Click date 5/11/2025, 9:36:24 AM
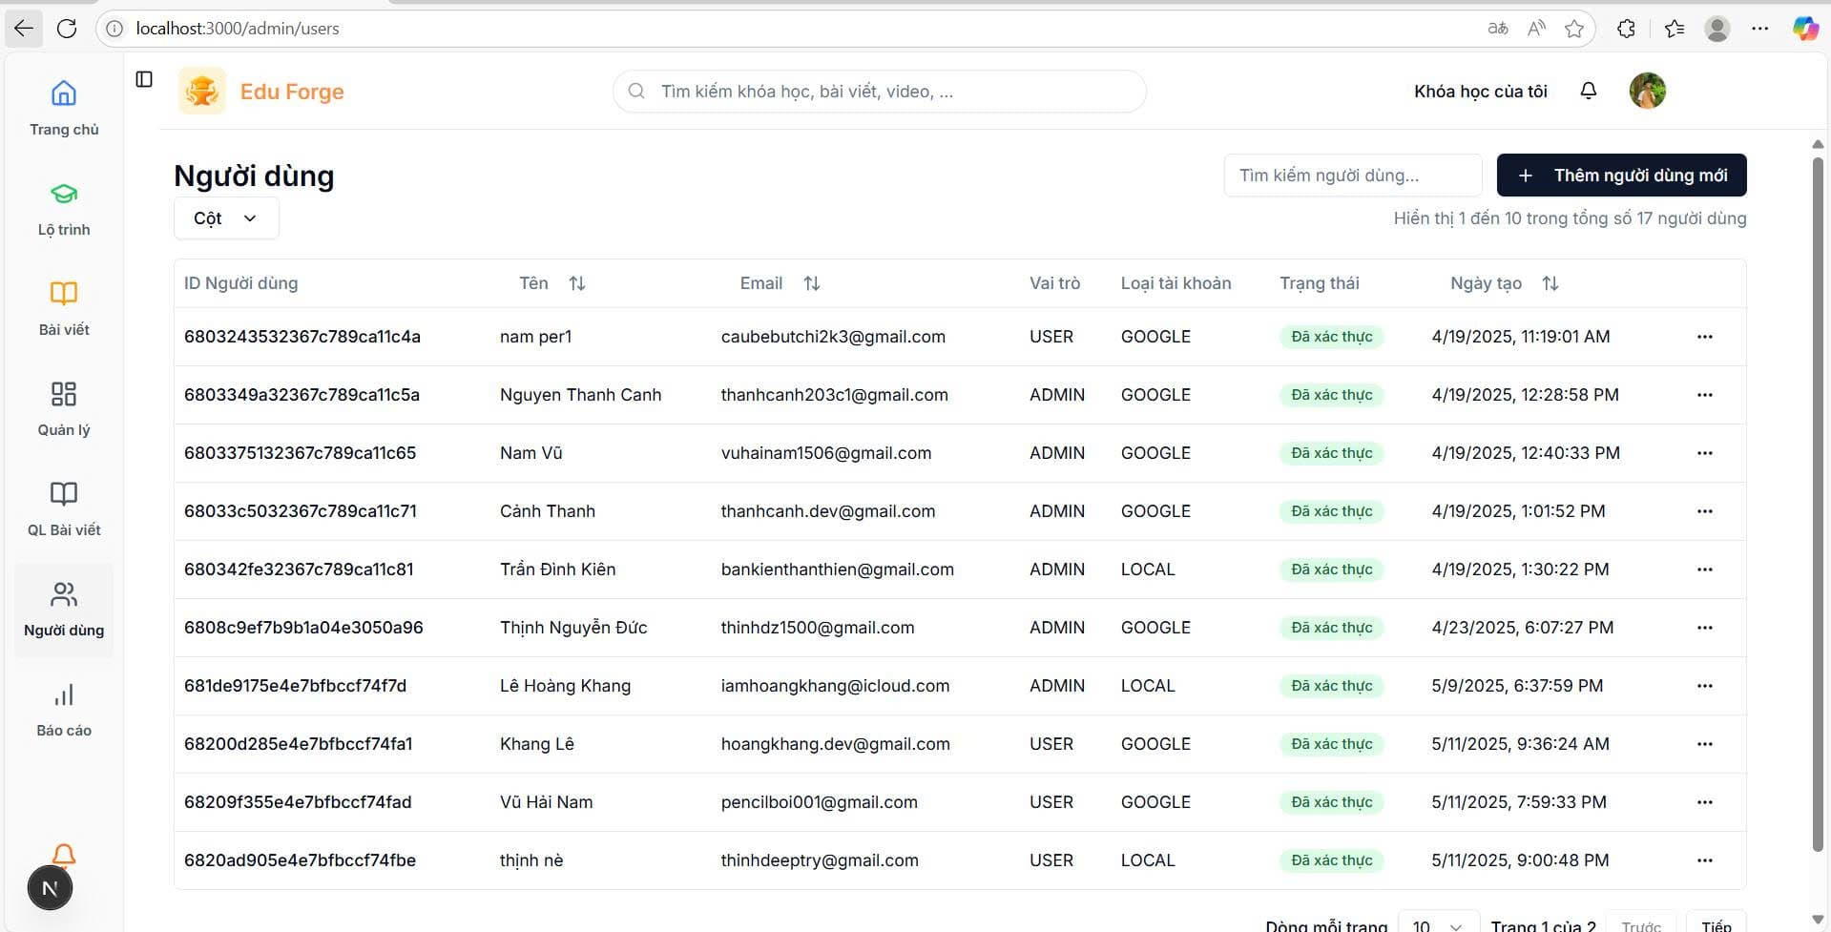 [x=1520, y=744]
